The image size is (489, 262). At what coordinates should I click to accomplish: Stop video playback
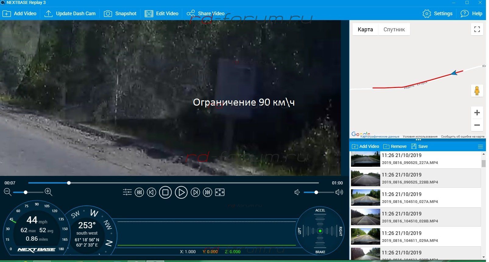coord(165,192)
